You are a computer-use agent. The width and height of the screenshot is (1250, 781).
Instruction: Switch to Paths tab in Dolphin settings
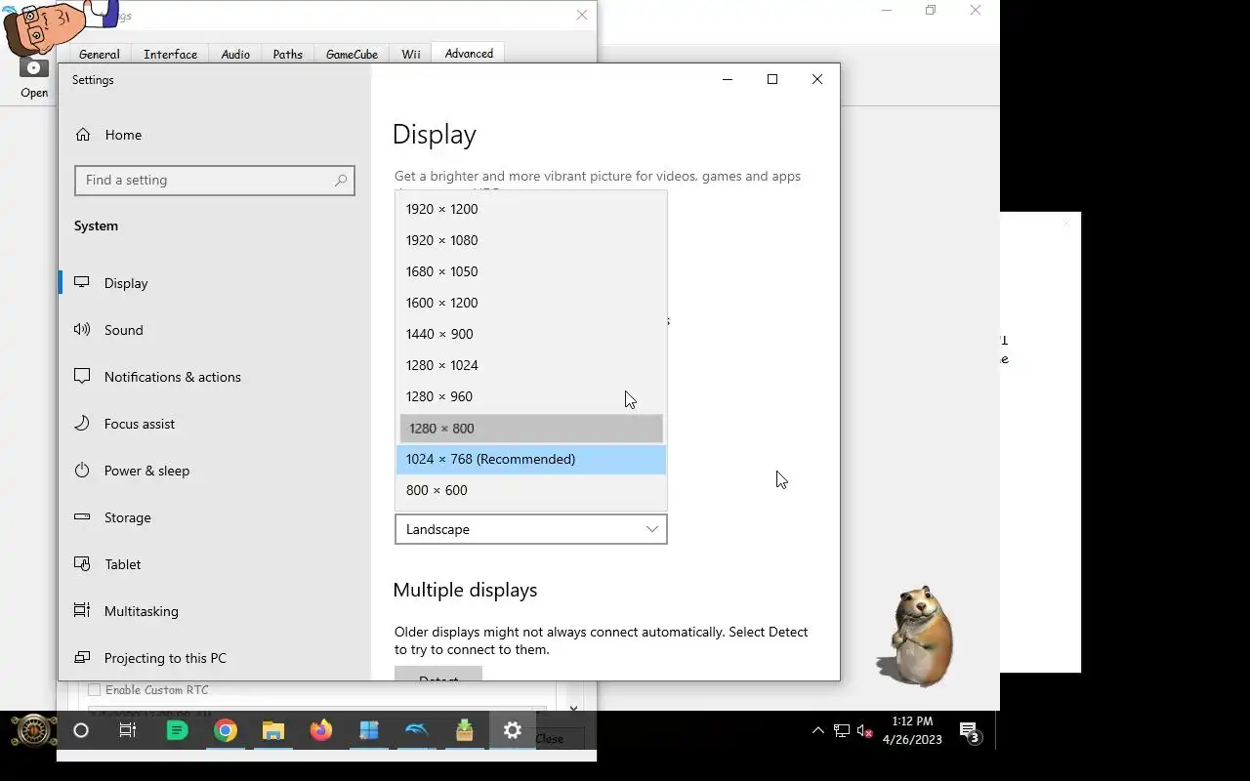pos(287,55)
